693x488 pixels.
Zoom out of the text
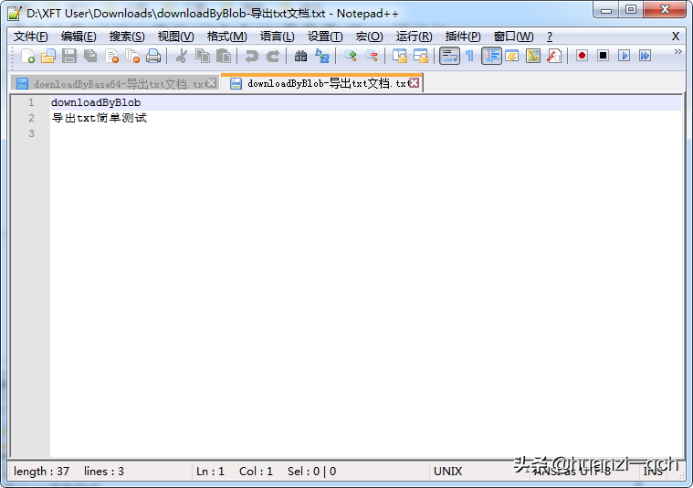[372, 56]
